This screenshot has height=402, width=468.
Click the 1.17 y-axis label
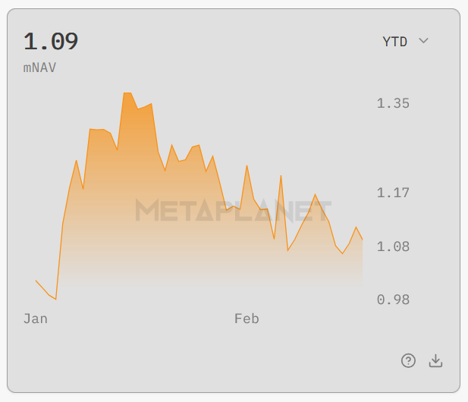pos(393,193)
